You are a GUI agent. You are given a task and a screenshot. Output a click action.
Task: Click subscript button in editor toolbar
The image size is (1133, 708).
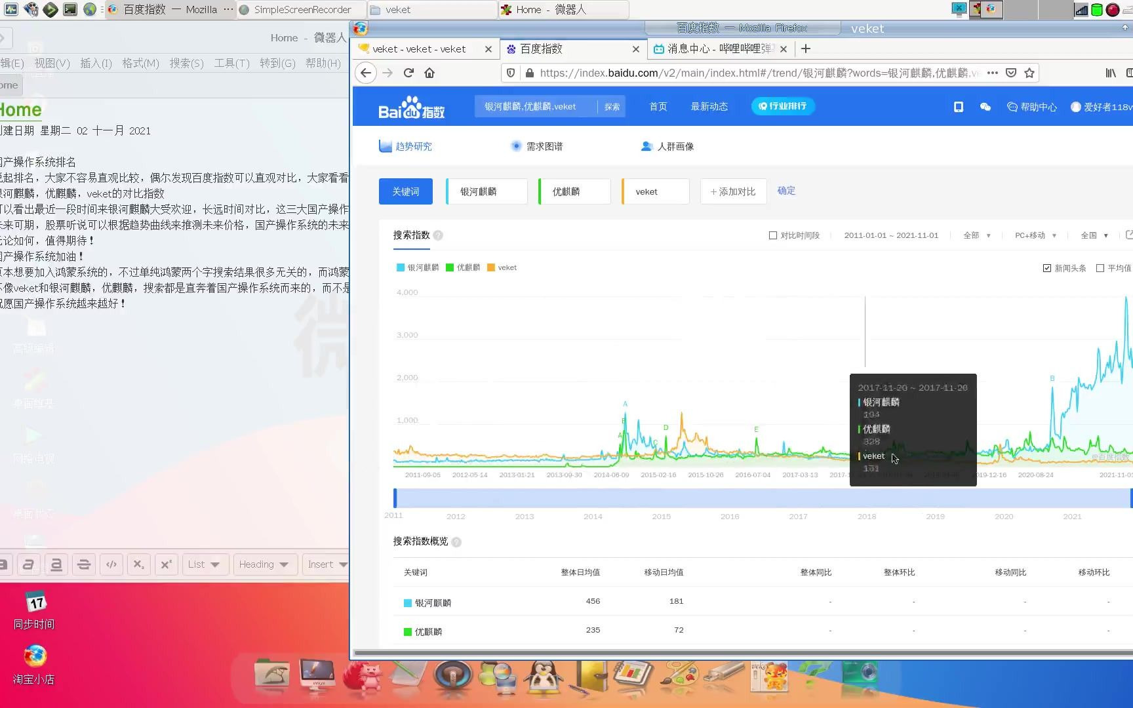click(x=138, y=564)
